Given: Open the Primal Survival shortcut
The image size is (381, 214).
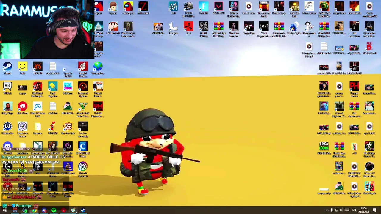Looking at the screenshot, I should tap(98, 90).
